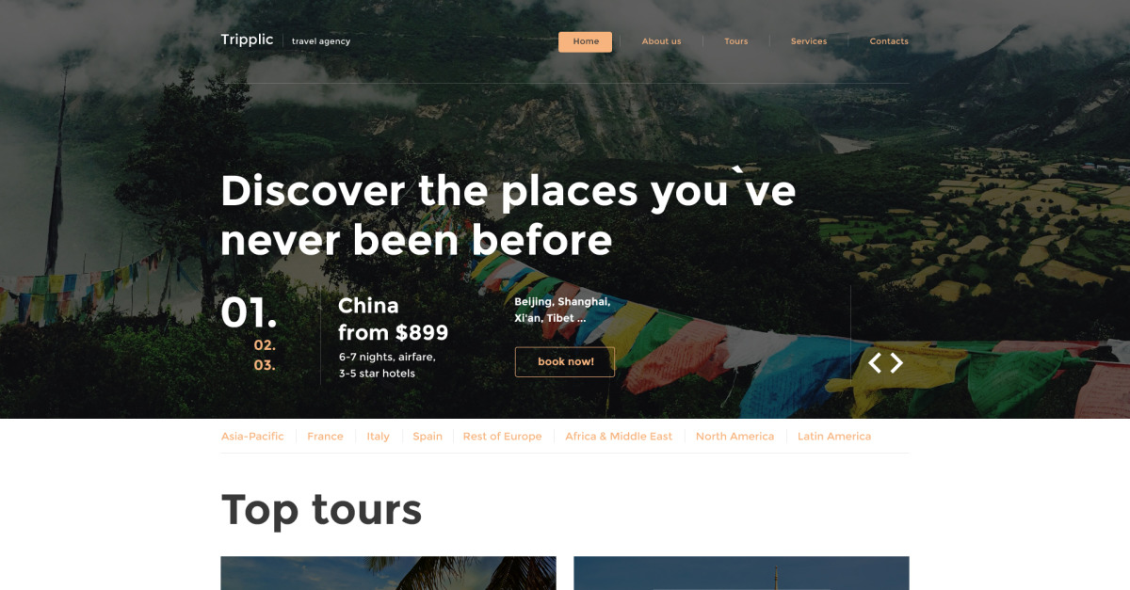Go to the Tours menu item
Image resolution: width=1130 pixels, height=590 pixels.
(x=736, y=41)
